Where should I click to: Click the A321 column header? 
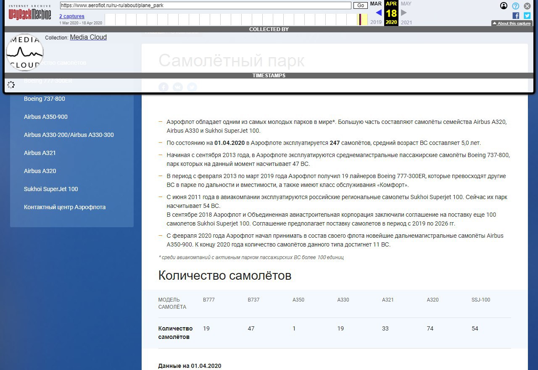pyautogui.click(x=388, y=300)
